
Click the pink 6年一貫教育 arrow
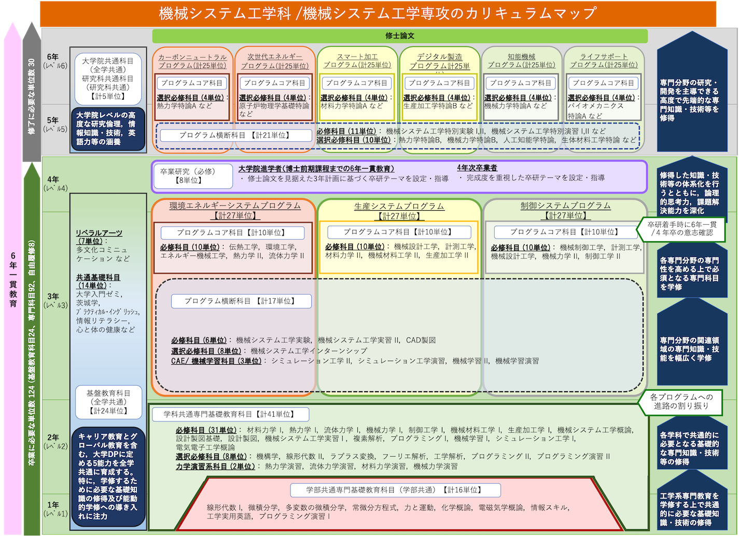(12, 280)
